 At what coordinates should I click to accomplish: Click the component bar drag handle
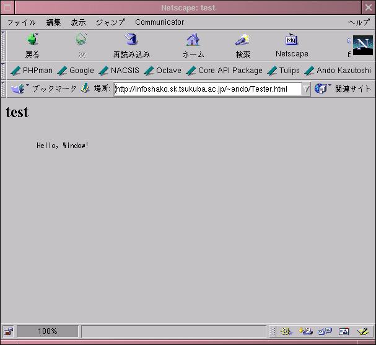pos(273,331)
